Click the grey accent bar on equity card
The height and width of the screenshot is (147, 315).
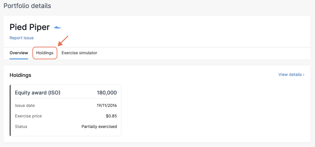pos(10,110)
